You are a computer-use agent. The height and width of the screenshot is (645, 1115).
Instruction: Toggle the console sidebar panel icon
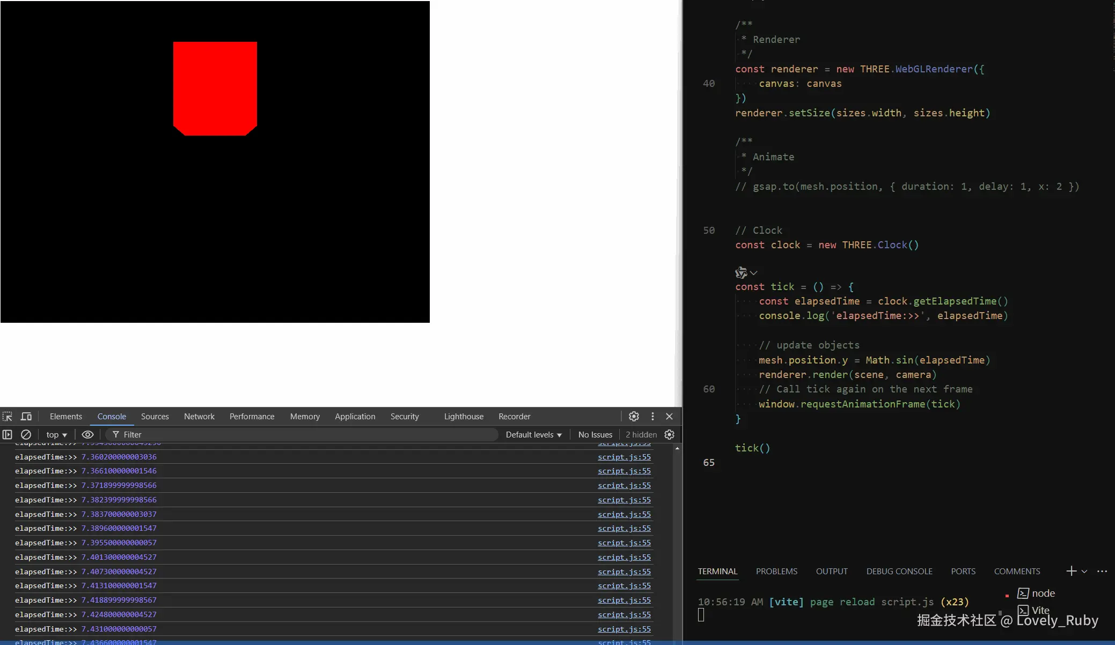point(8,435)
